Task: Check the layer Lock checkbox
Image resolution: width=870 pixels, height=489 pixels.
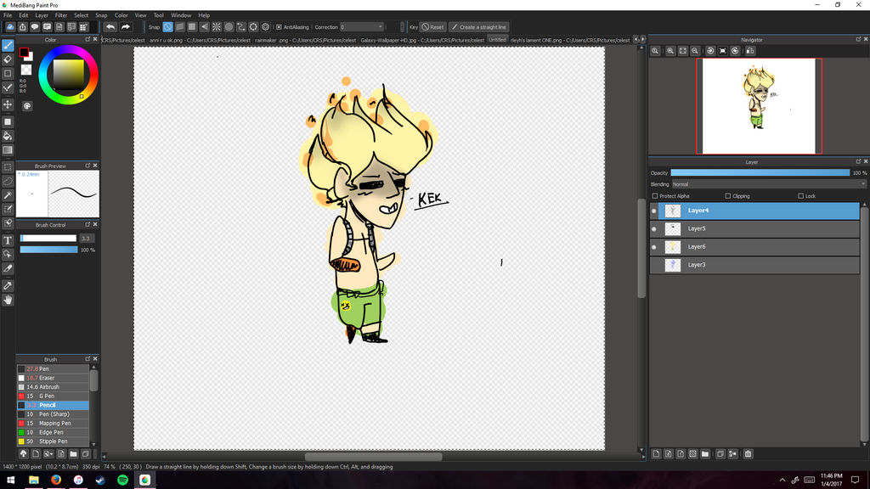Action: click(x=800, y=196)
